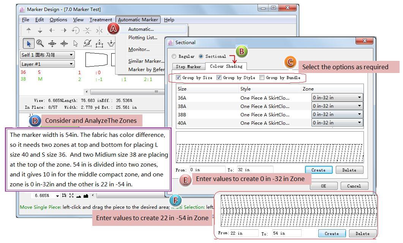This screenshot has height=243, width=403.
Task: Select the white arrow pointer tool
Action: click(75, 43)
